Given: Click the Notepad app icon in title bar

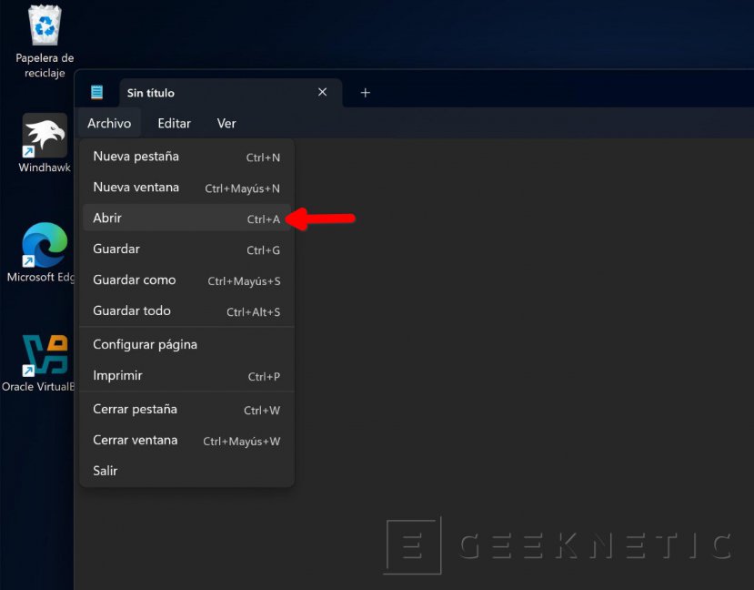Looking at the screenshot, I should pyautogui.click(x=97, y=92).
